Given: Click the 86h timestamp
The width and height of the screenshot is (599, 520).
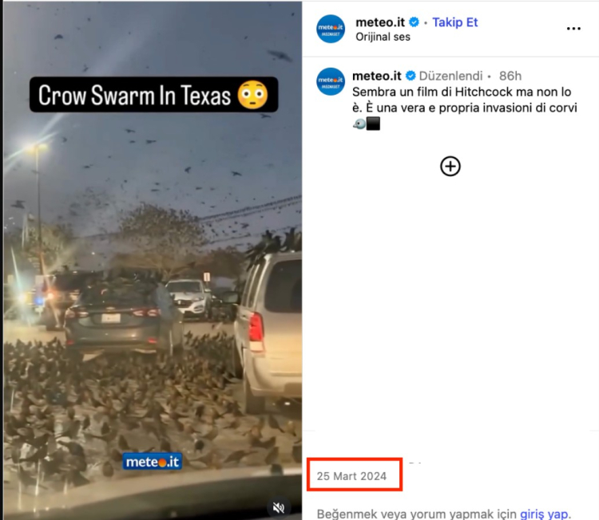Looking at the screenshot, I should (510, 76).
